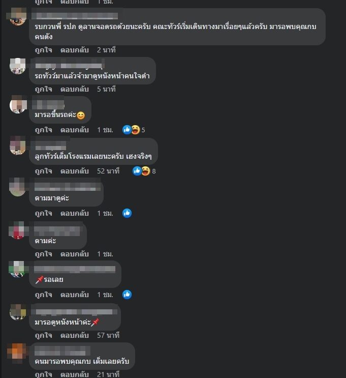Click ตอบกลับ under the ลูกทัวร์เต็มโรงแรม comment

coord(74,171)
